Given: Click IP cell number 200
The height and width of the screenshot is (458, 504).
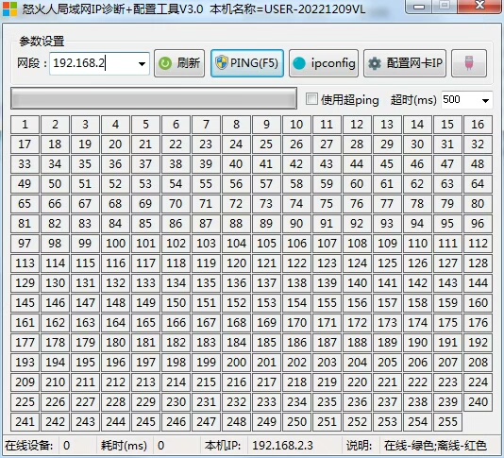Looking at the screenshot, I should pos(236,363).
